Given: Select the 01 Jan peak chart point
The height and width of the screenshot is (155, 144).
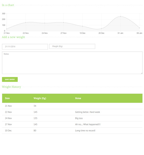Looking at the screenshot, I should 120,17.
